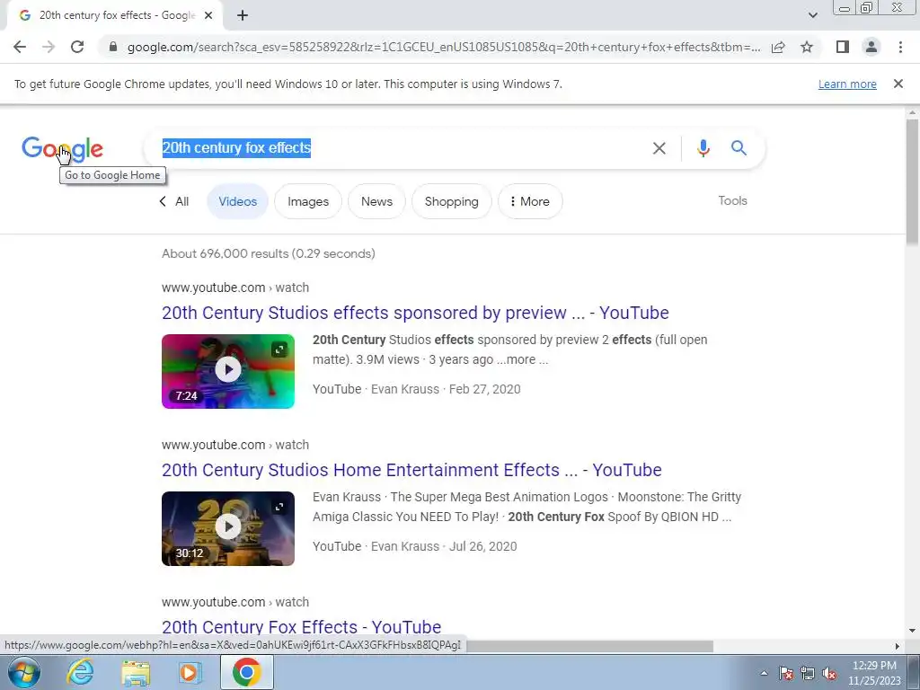Image resolution: width=920 pixels, height=690 pixels.
Task: Open 20th Century Studios effects sponsored by preview link
Action: pos(415,313)
